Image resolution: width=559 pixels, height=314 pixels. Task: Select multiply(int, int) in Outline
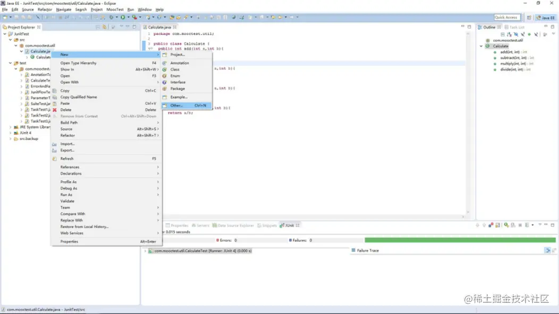click(x=516, y=64)
